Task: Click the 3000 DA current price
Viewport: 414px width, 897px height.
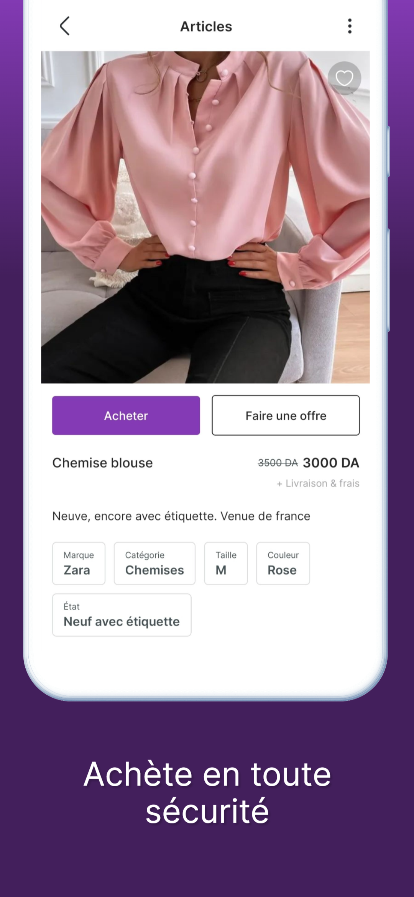Action: click(331, 463)
